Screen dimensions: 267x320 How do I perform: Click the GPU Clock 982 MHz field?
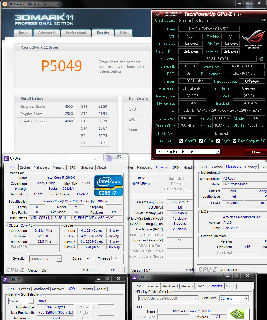[x=187, y=118]
